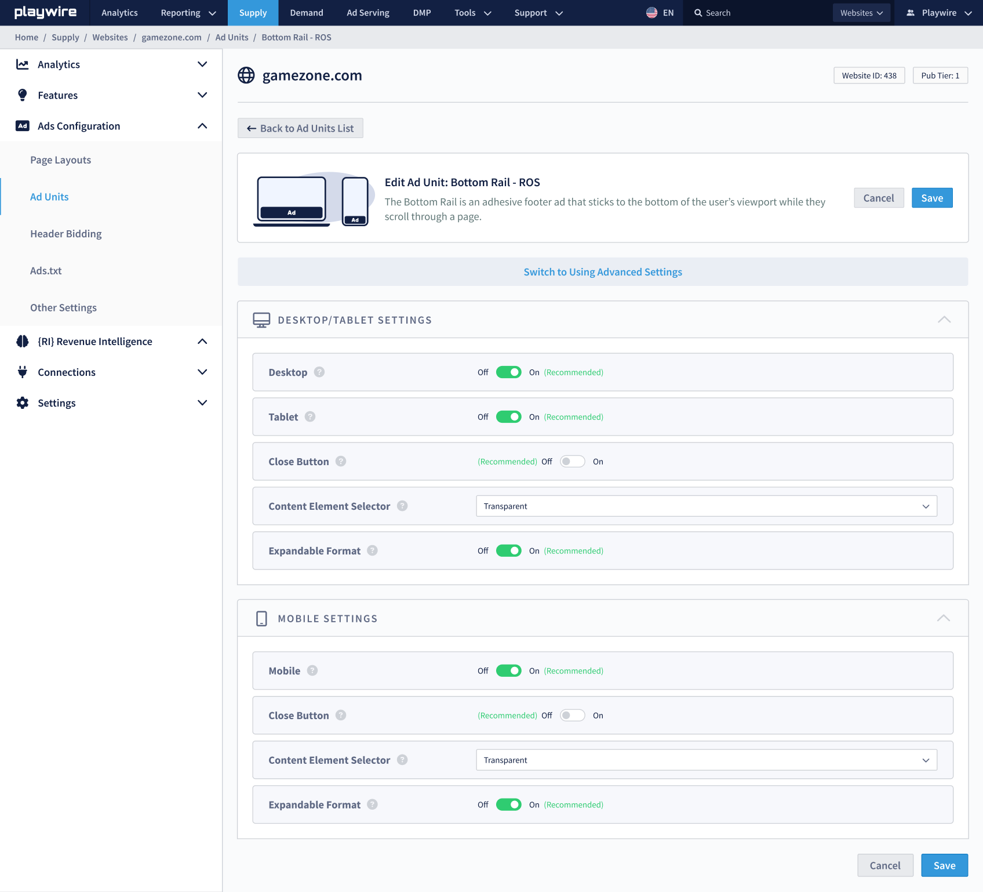Open the Websites dropdown in top bar
Screen dimensions: 983x892
click(861, 13)
